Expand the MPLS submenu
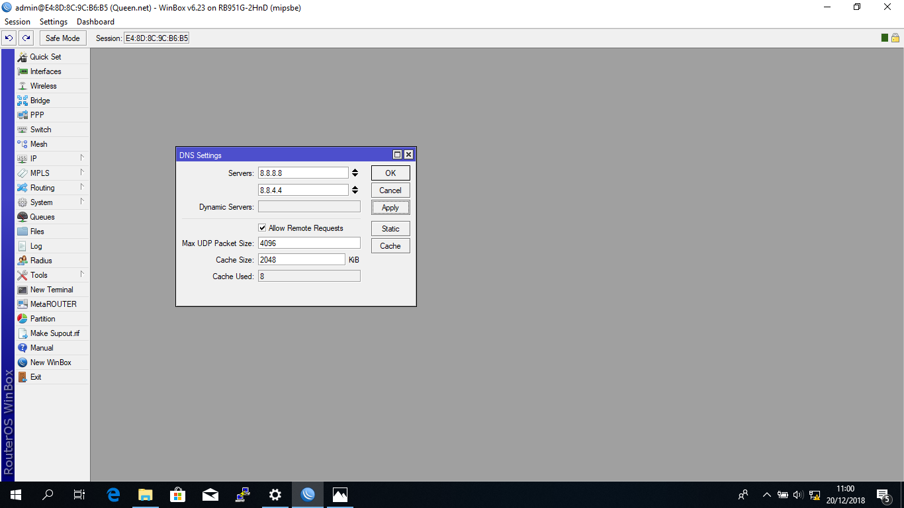The width and height of the screenshot is (904, 508). pos(52,173)
